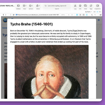Open the Actions toolbar menu
This screenshot has width=105, height=105.
pyautogui.click(x=31, y=6)
